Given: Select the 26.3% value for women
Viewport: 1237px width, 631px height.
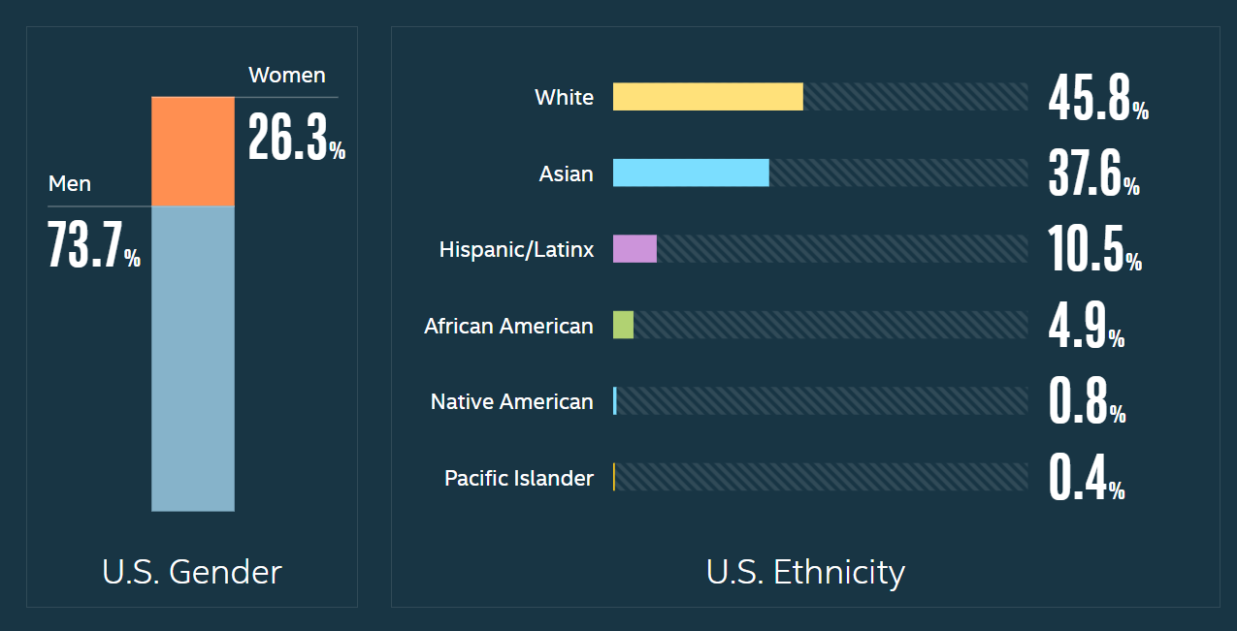Looking at the screenshot, I should coord(296,139).
